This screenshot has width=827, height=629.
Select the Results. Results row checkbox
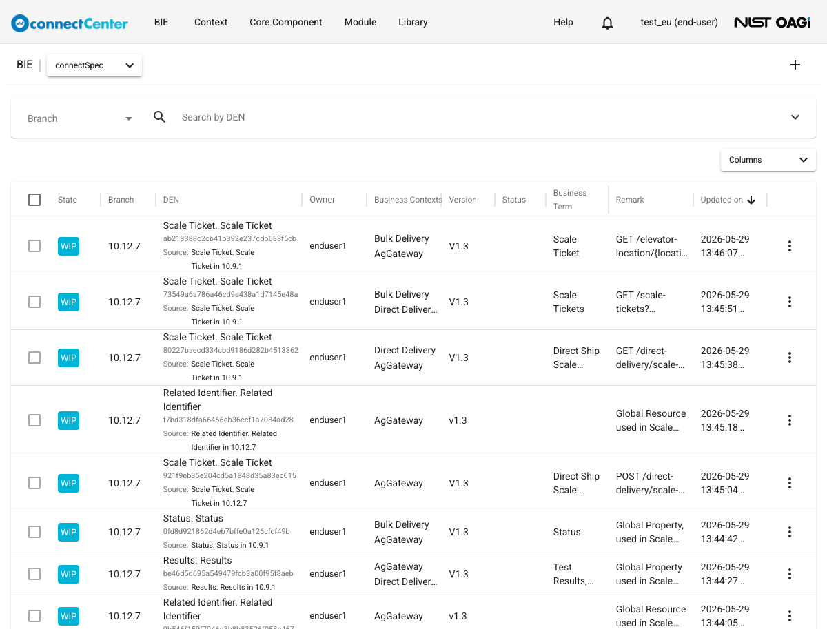click(34, 574)
